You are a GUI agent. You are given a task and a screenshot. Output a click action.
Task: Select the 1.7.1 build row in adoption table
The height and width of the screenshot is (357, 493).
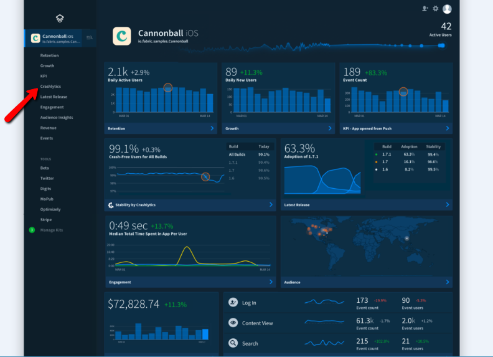pos(410,154)
